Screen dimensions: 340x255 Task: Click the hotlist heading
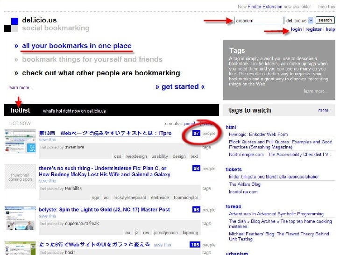20,110
